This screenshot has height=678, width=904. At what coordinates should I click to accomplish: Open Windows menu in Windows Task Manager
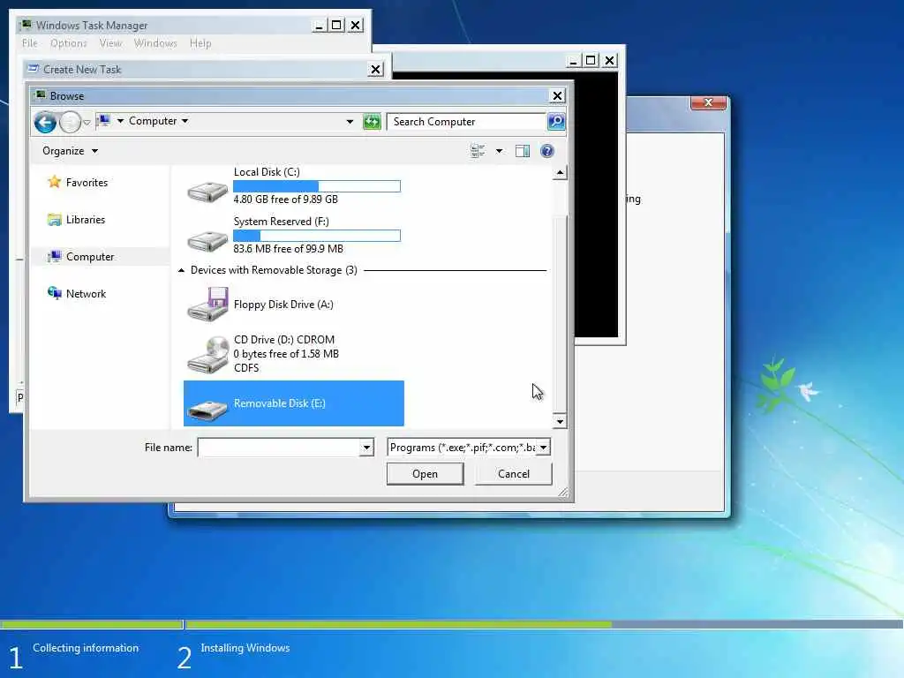click(155, 43)
